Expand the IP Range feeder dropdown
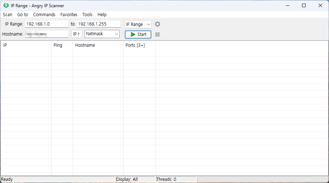The width and height of the screenshot is (329, 183). (x=138, y=24)
